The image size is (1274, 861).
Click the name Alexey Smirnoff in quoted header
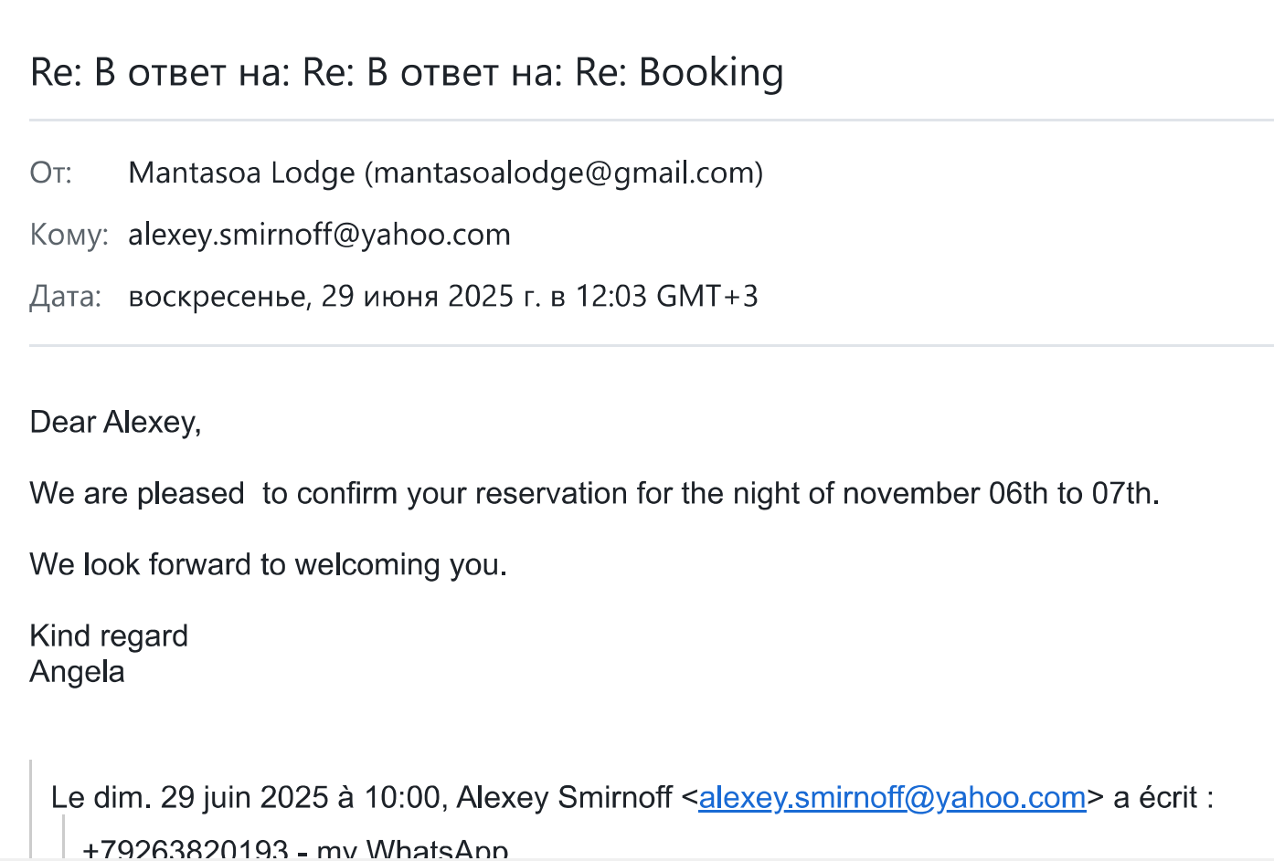(x=564, y=797)
